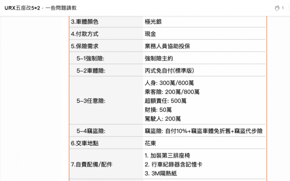This screenshot has width=290, height=181.
Task: Click the clap icon in header
Action: pyautogui.click(x=277, y=8)
